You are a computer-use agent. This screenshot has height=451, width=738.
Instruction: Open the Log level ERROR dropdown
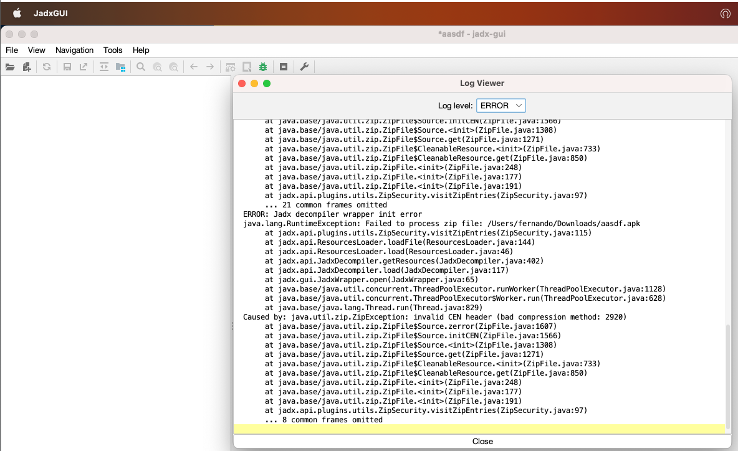click(501, 105)
